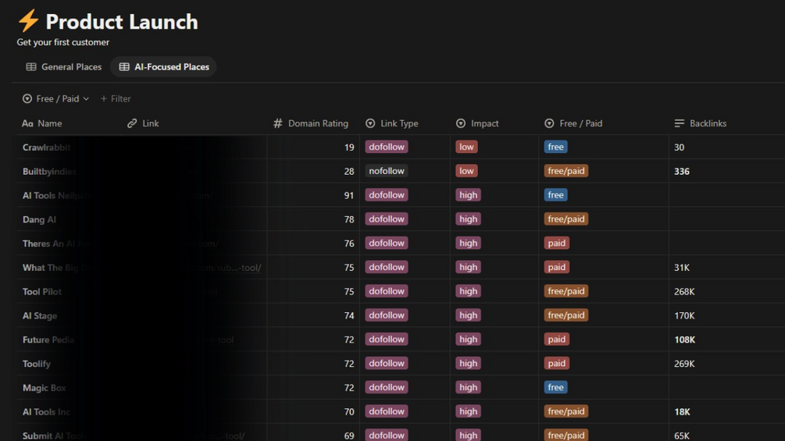Open the Dang AI row
This screenshot has height=441, width=785.
point(39,219)
